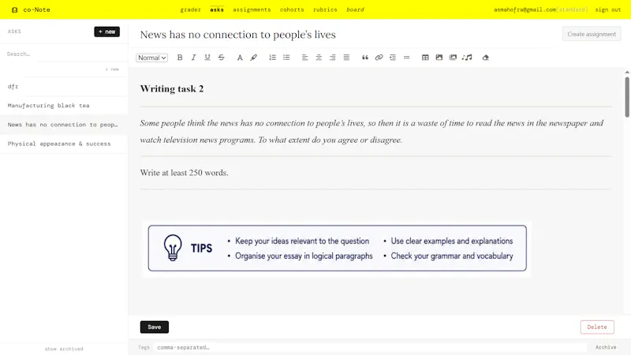Open the text color picker
631x355 pixels.
pyautogui.click(x=240, y=58)
